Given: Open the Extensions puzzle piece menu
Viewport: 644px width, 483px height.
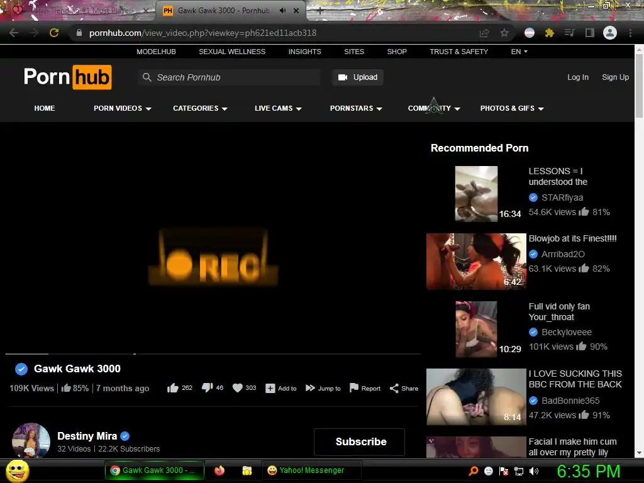Looking at the screenshot, I should click(550, 33).
